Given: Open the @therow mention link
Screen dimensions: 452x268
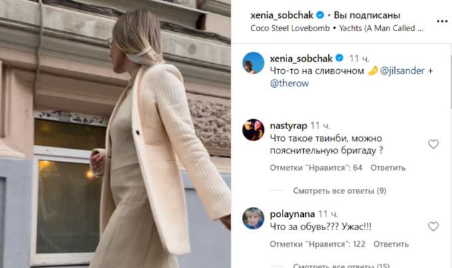Looking at the screenshot, I should 289,83.
